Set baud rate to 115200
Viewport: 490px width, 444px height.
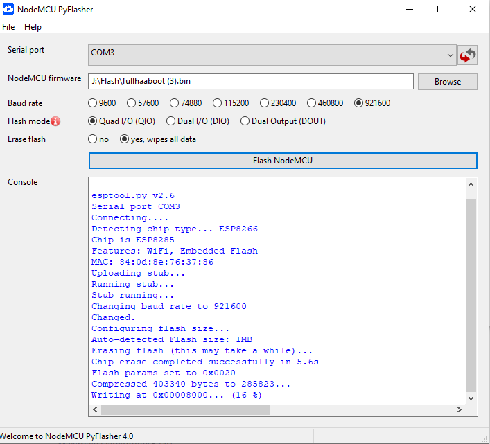pyautogui.click(x=218, y=103)
